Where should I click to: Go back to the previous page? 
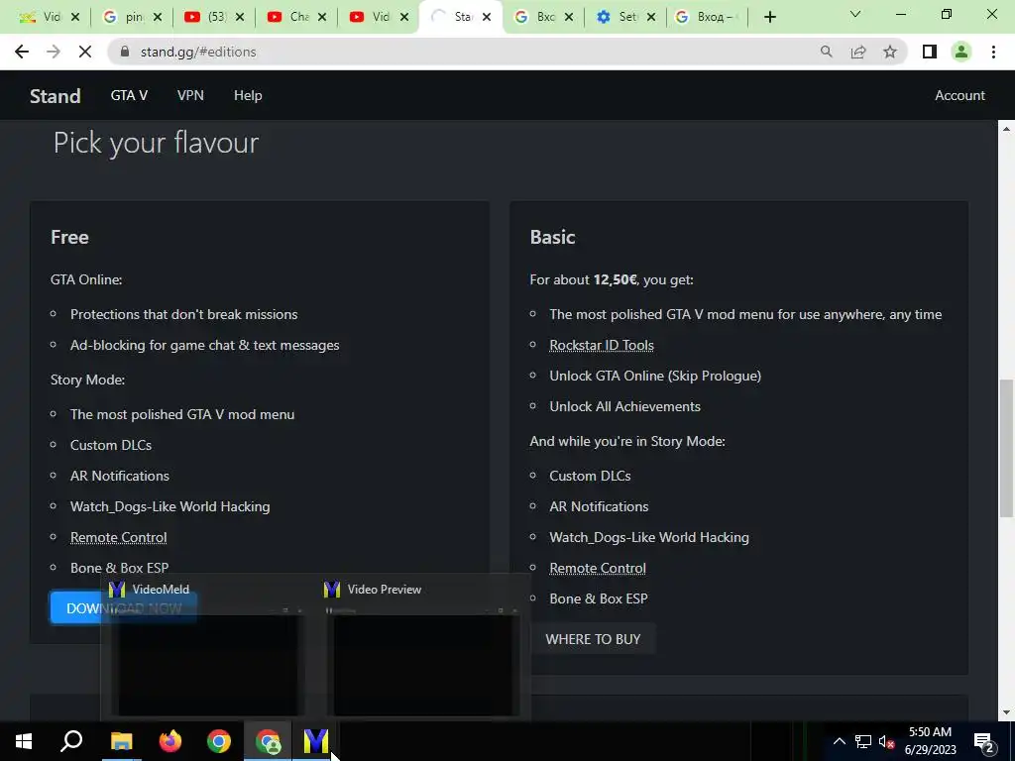click(22, 52)
